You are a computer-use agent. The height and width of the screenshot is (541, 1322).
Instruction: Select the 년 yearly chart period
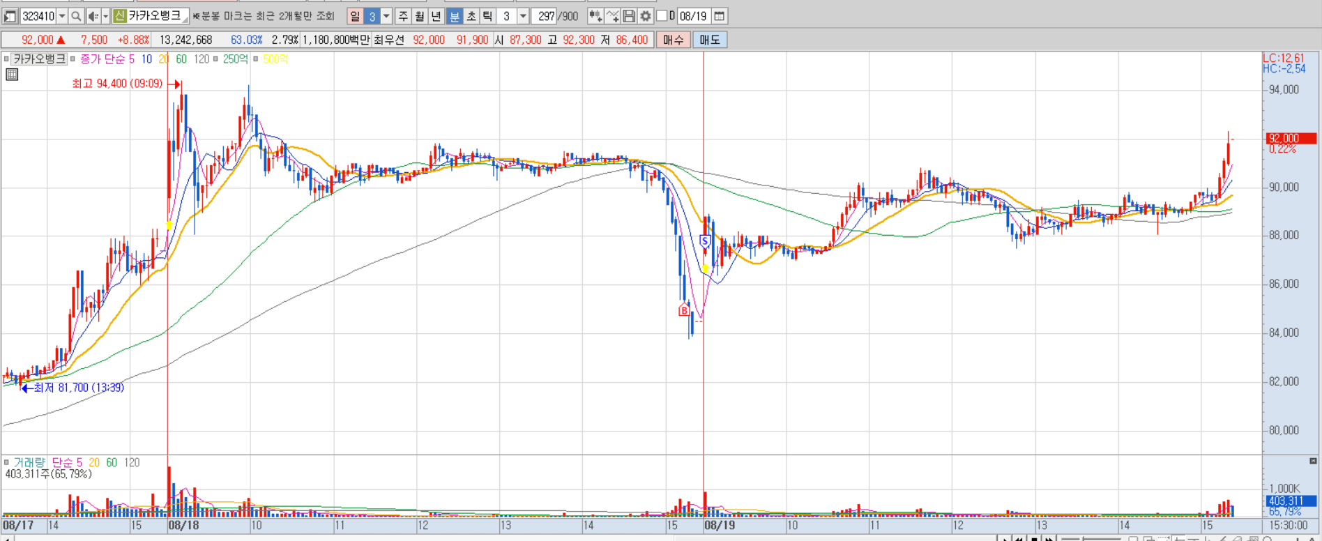[436, 16]
